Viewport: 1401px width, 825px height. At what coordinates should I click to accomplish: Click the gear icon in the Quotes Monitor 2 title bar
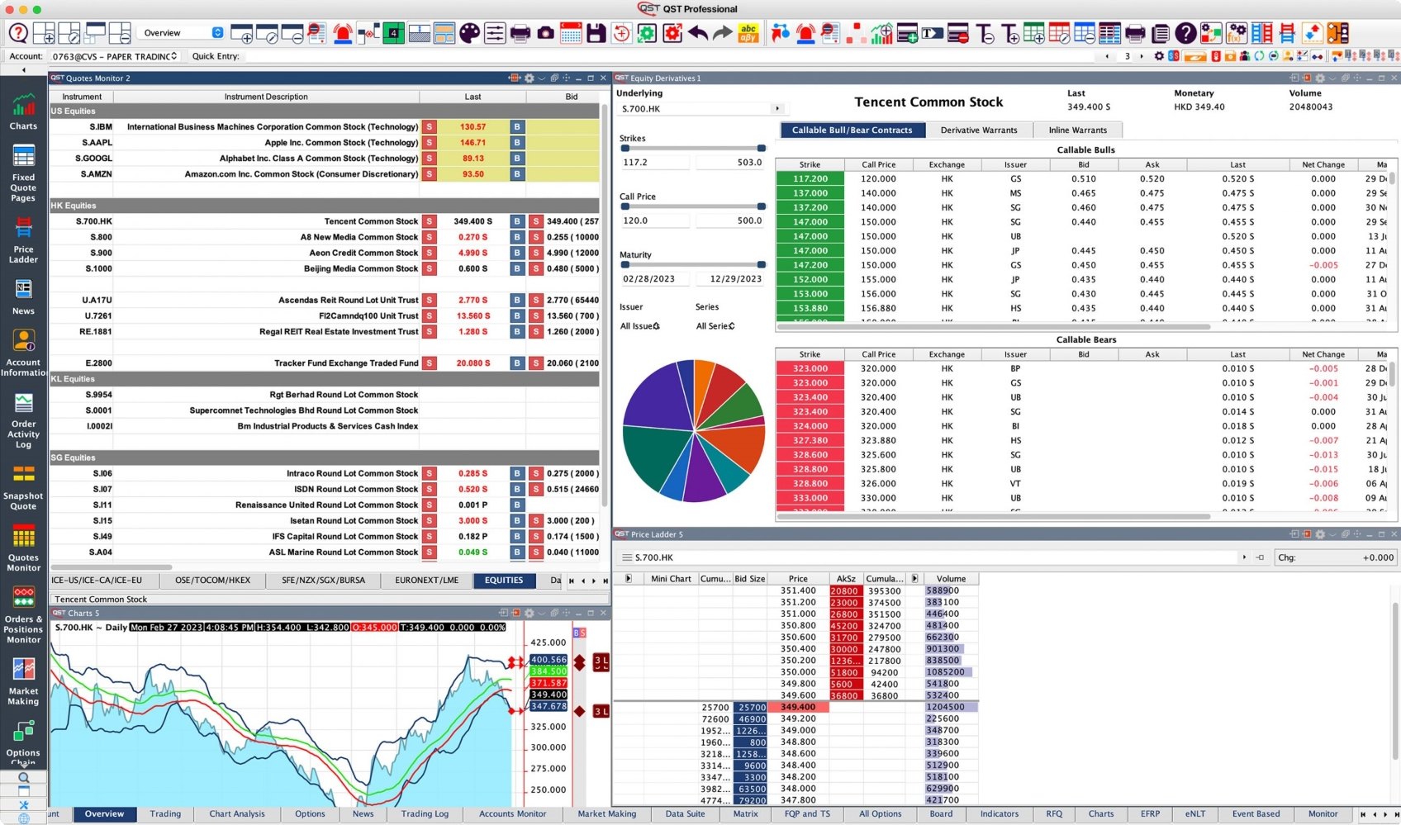[530, 78]
